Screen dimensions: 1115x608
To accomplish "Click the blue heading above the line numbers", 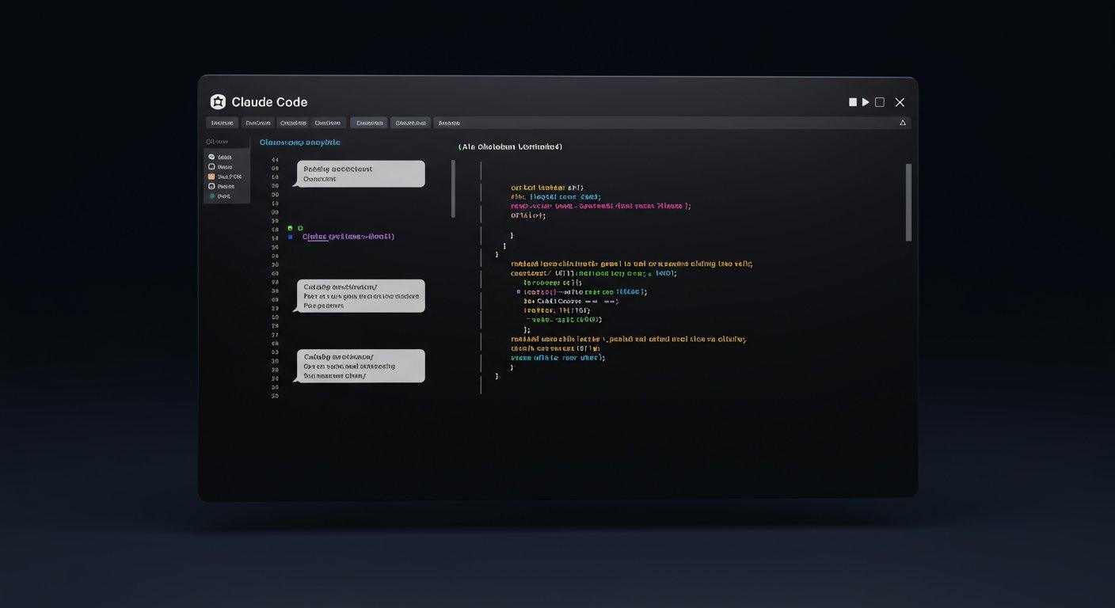I will (300, 142).
